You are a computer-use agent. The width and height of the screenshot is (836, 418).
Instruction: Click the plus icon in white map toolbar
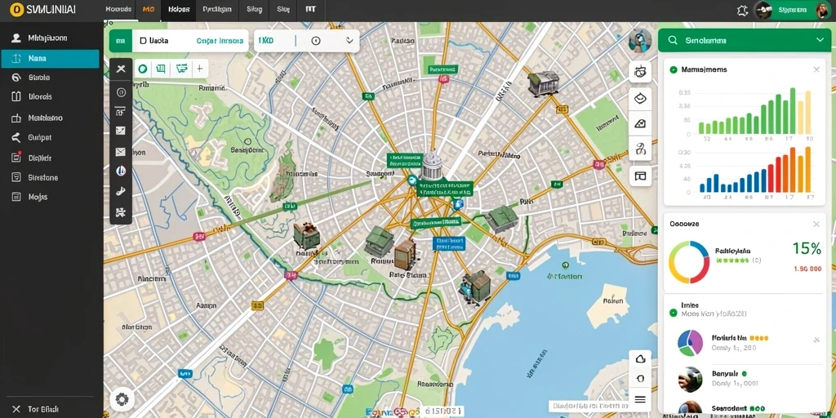pos(199,69)
